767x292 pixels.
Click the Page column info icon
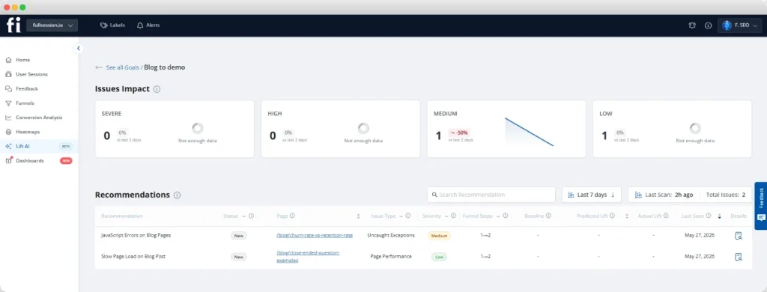(x=292, y=216)
